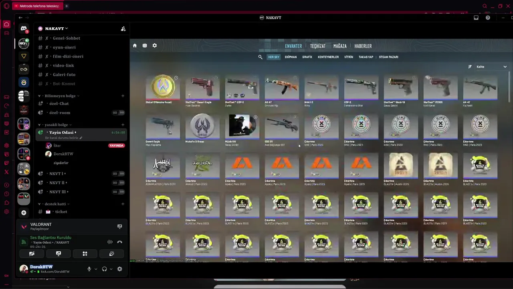Collapse the yasakli bolge category

56,125
